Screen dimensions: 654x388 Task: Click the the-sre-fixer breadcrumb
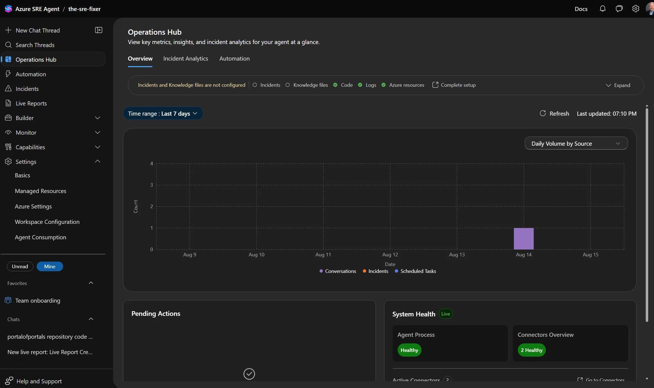click(84, 9)
